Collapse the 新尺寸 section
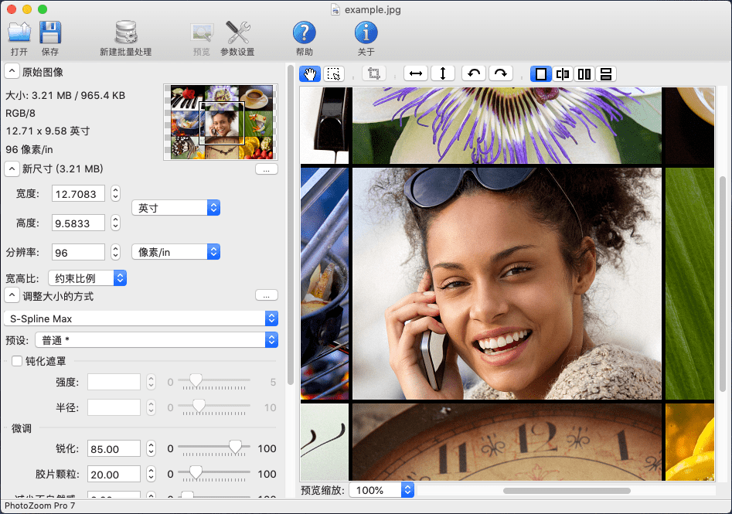 tap(12, 168)
